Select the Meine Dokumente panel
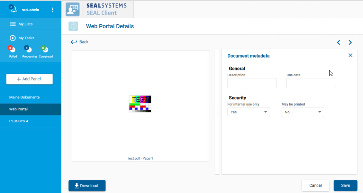The width and height of the screenshot is (363, 193). tap(24, 97)
